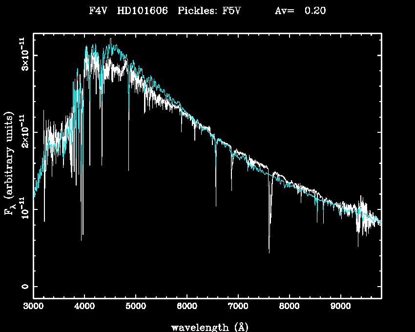Select the cyan spectrum peak near 4500 Å

point(111,40)
